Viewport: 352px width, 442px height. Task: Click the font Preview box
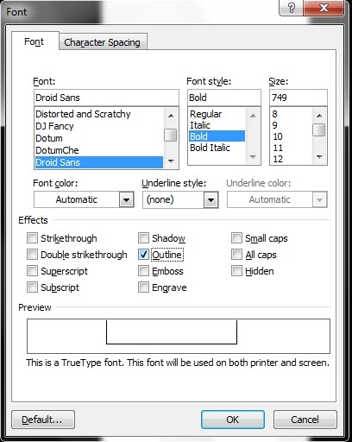point(179,336)
